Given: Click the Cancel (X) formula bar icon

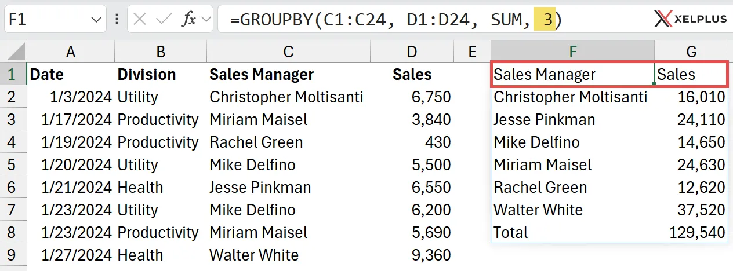Looking at the screenshot, I should click(x=140, y=19).
